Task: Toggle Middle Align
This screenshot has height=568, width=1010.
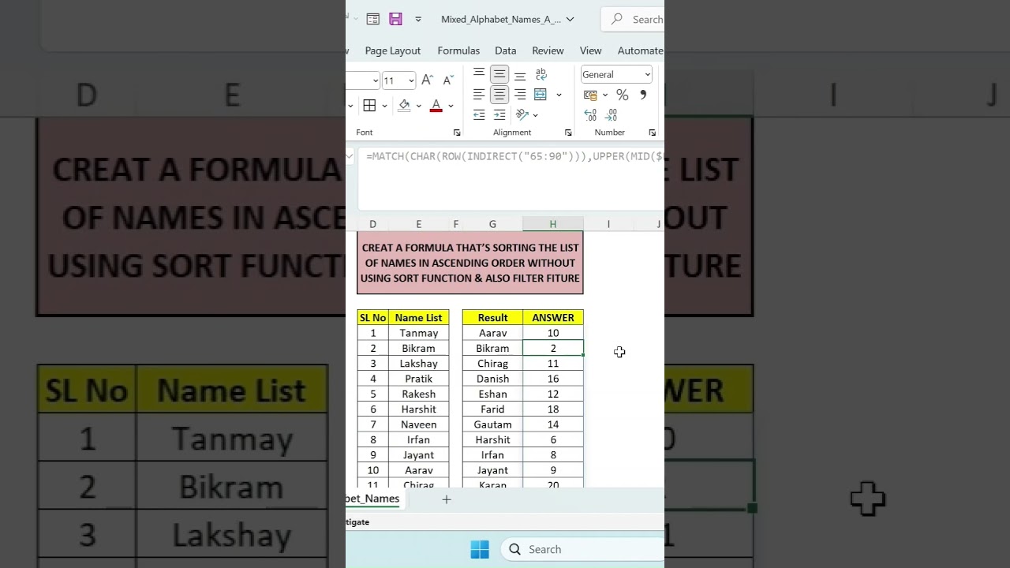Action: [x=499, y=75]
